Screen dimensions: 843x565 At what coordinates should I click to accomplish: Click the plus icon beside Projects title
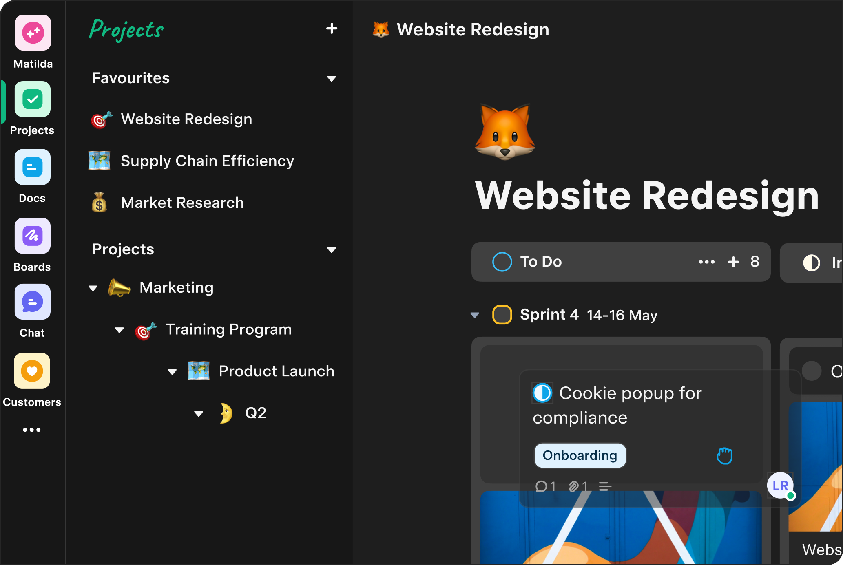tap(332, 29)
